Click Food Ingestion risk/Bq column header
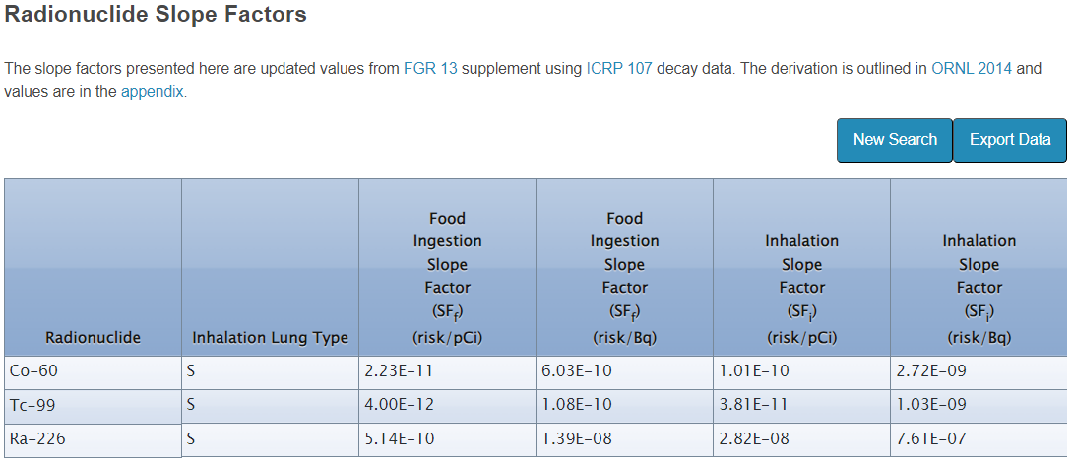1074x466 pixels. pyautogui.click(x=624, y=277)
